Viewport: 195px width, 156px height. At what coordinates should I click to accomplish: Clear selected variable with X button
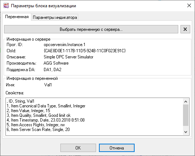(185, 29)
